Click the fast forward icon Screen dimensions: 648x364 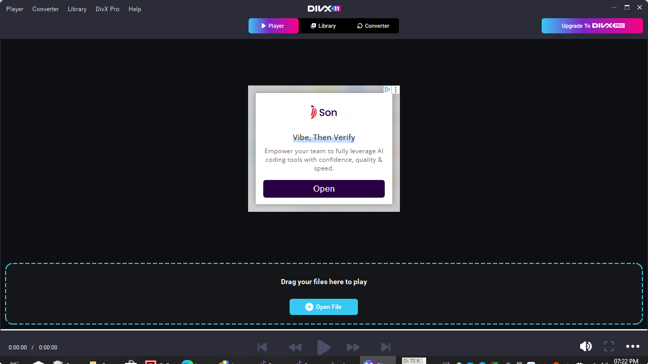[x=353, y=347]
